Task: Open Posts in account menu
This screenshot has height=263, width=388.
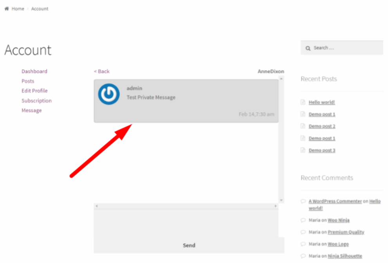Action: [28, 81]
